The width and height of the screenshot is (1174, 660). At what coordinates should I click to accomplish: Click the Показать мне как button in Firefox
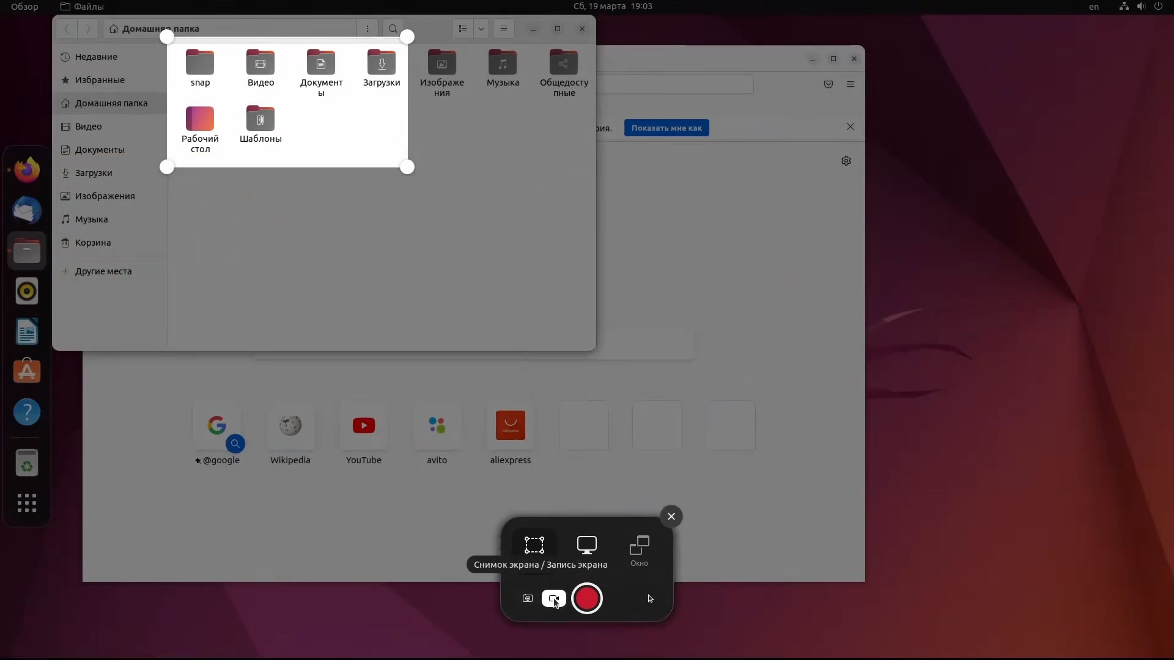[666, 128]
